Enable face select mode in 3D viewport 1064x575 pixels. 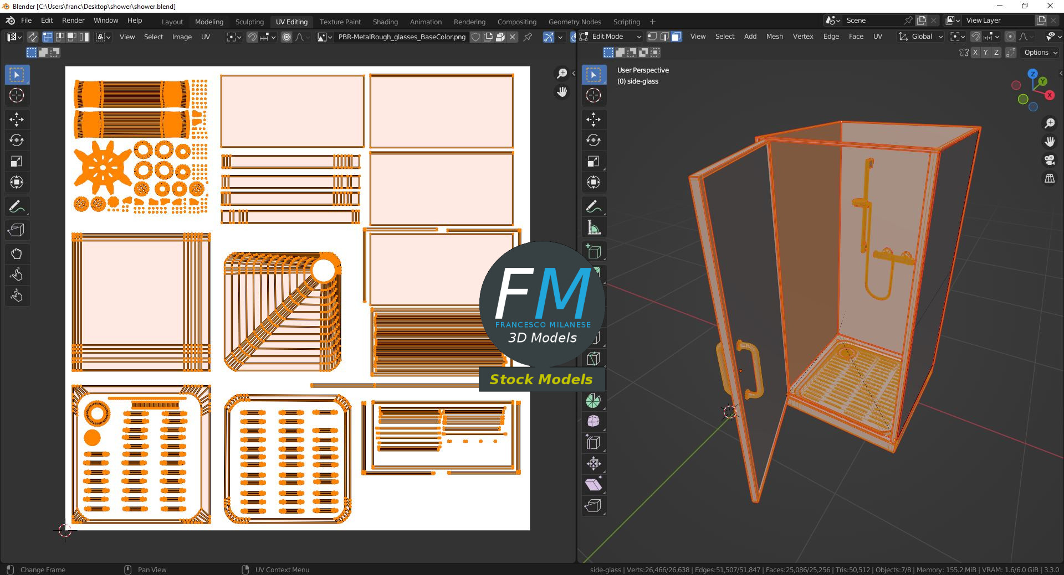(x=676, y=37)
